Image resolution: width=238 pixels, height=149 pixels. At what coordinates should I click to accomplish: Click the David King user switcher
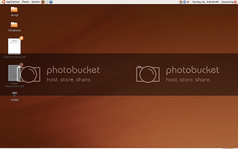coord(227,2)
